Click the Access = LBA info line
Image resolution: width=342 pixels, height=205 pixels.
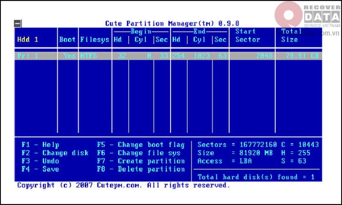tap(225, 161)
